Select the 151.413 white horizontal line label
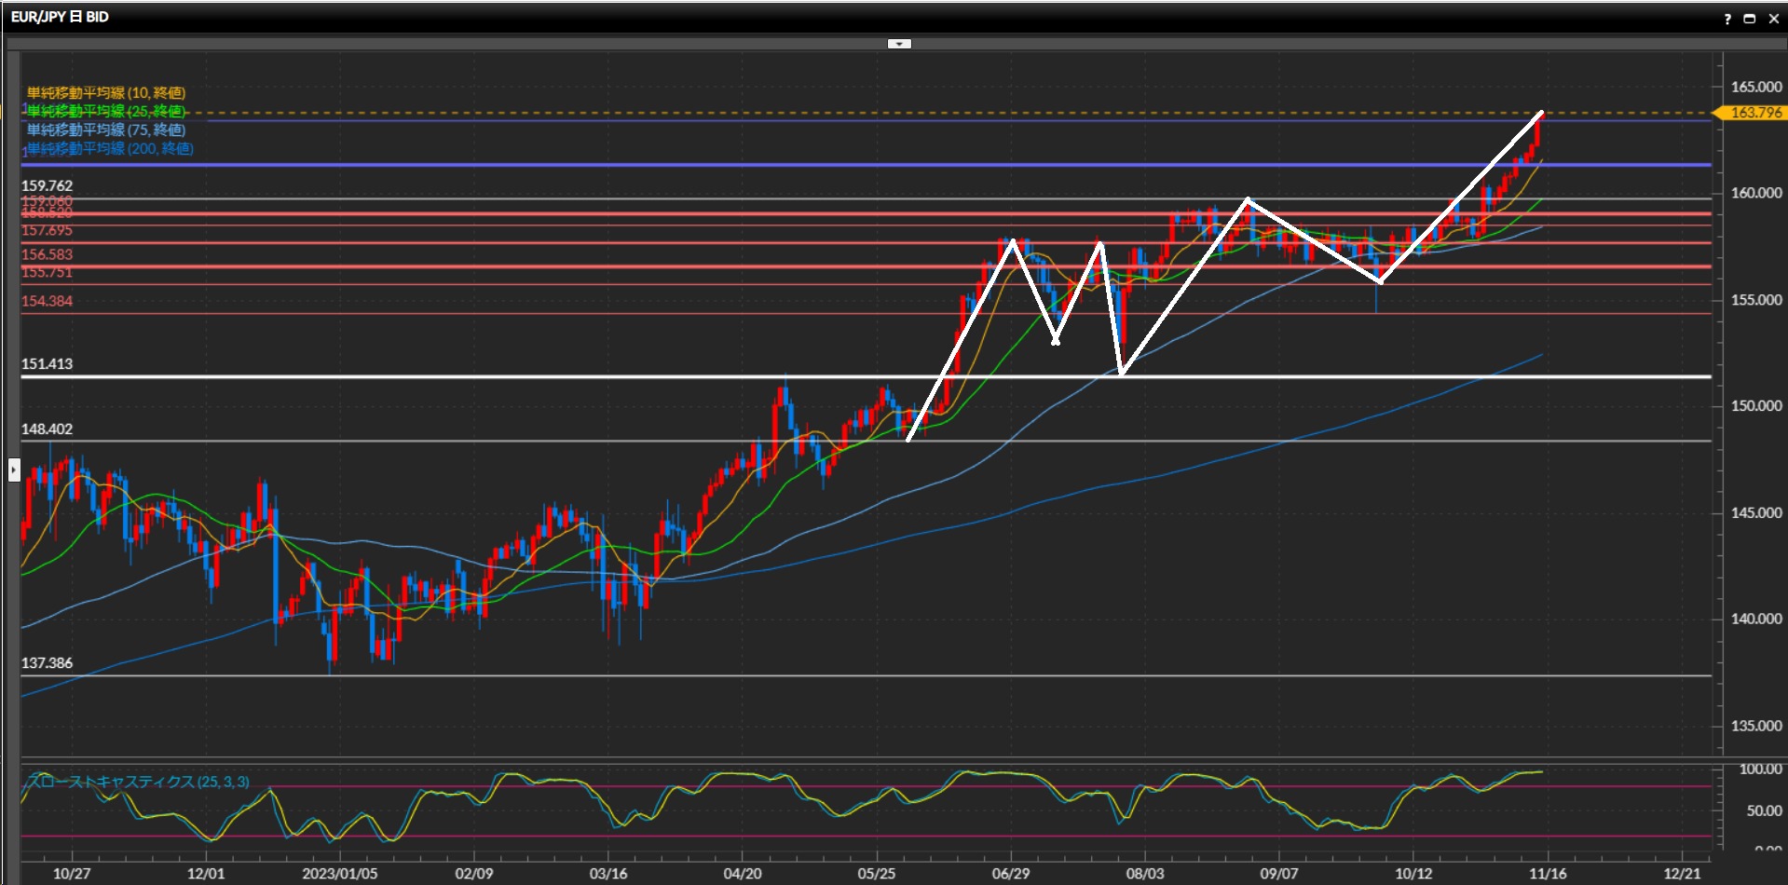Screen dimensions: 1788x885 pos(48,364)
